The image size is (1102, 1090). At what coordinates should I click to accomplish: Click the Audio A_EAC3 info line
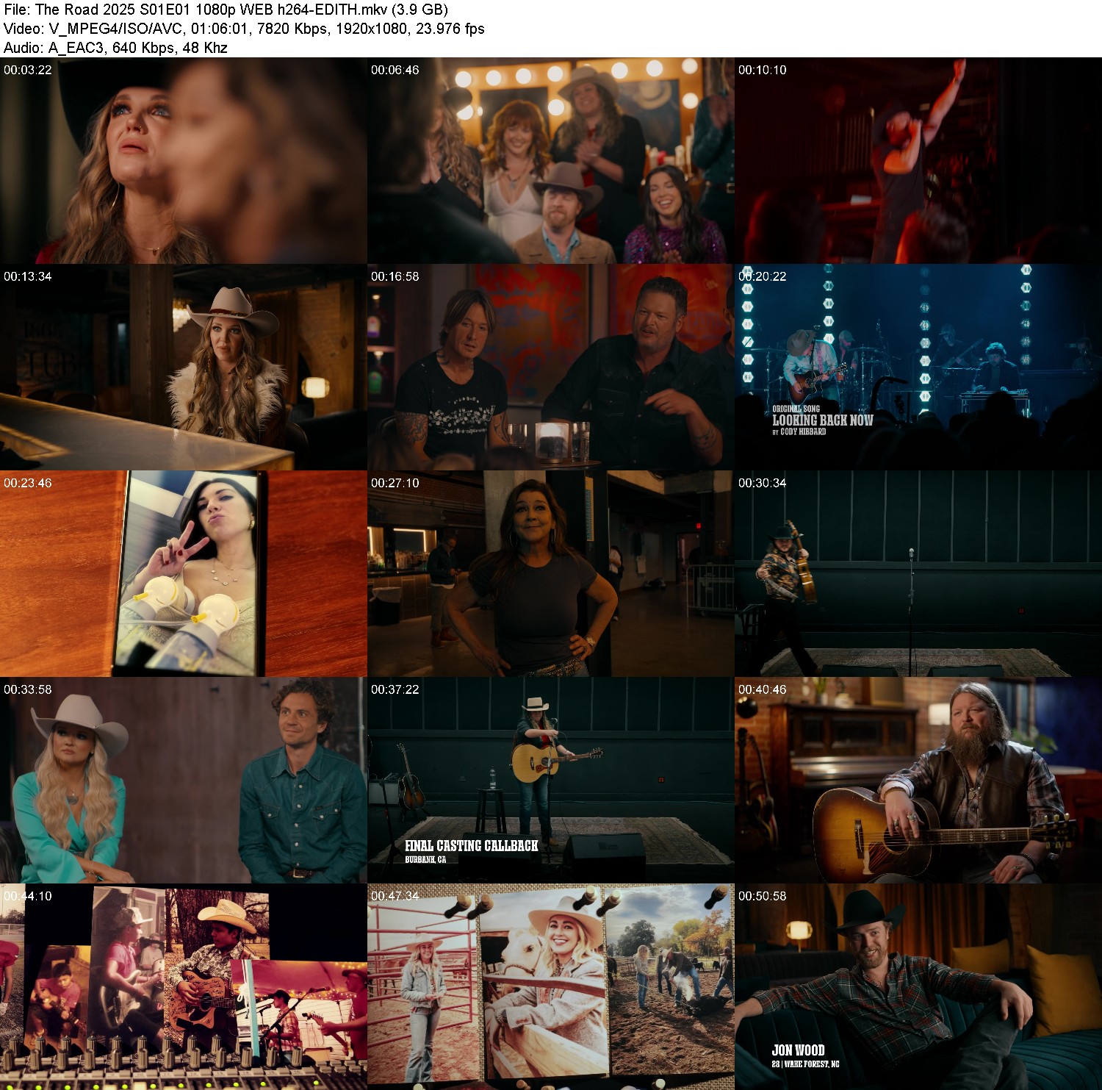click(x=115, y=48)
